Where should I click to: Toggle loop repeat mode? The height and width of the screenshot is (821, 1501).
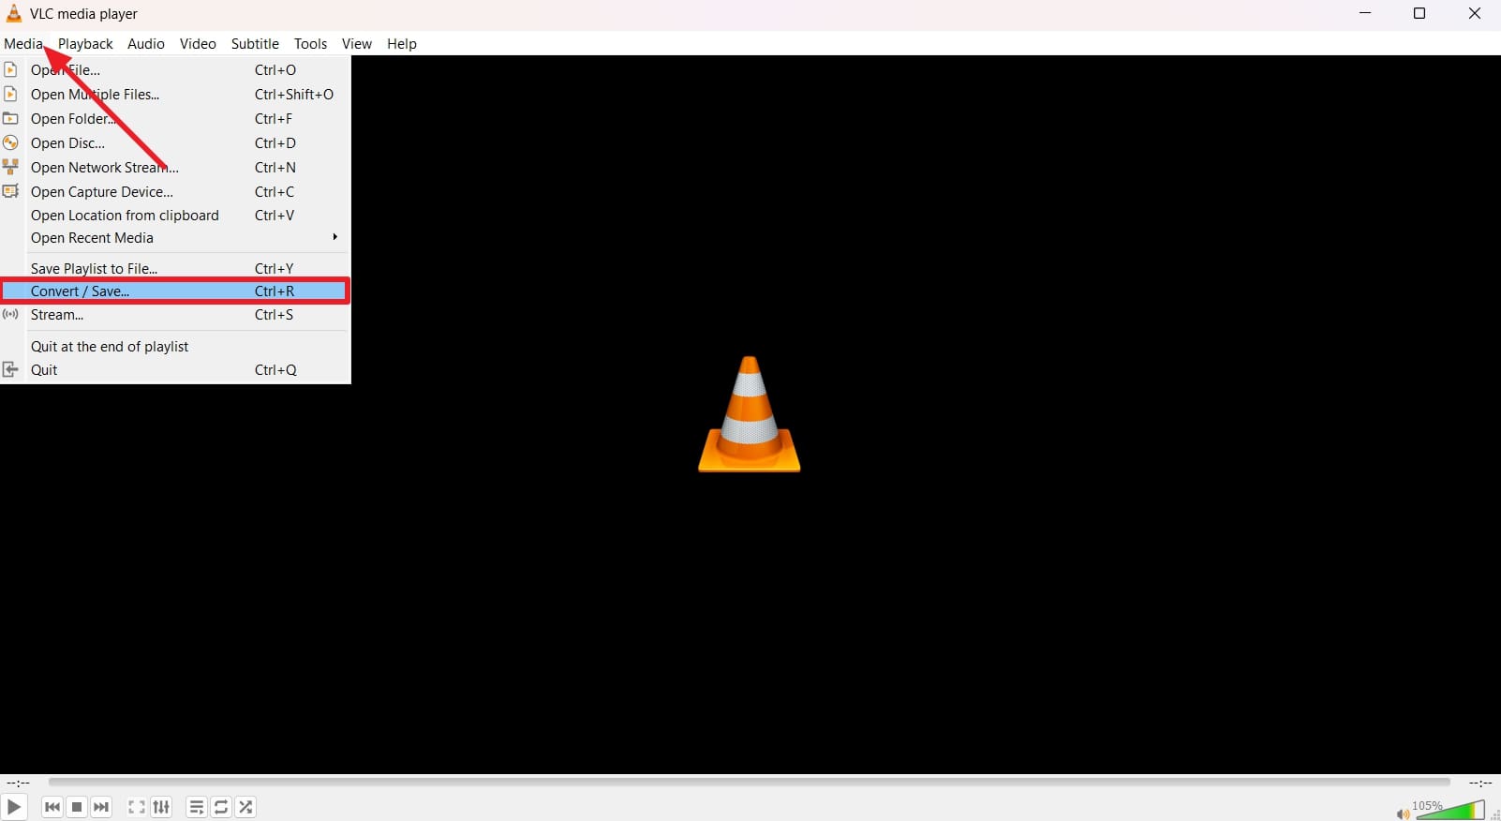(221, 807)
